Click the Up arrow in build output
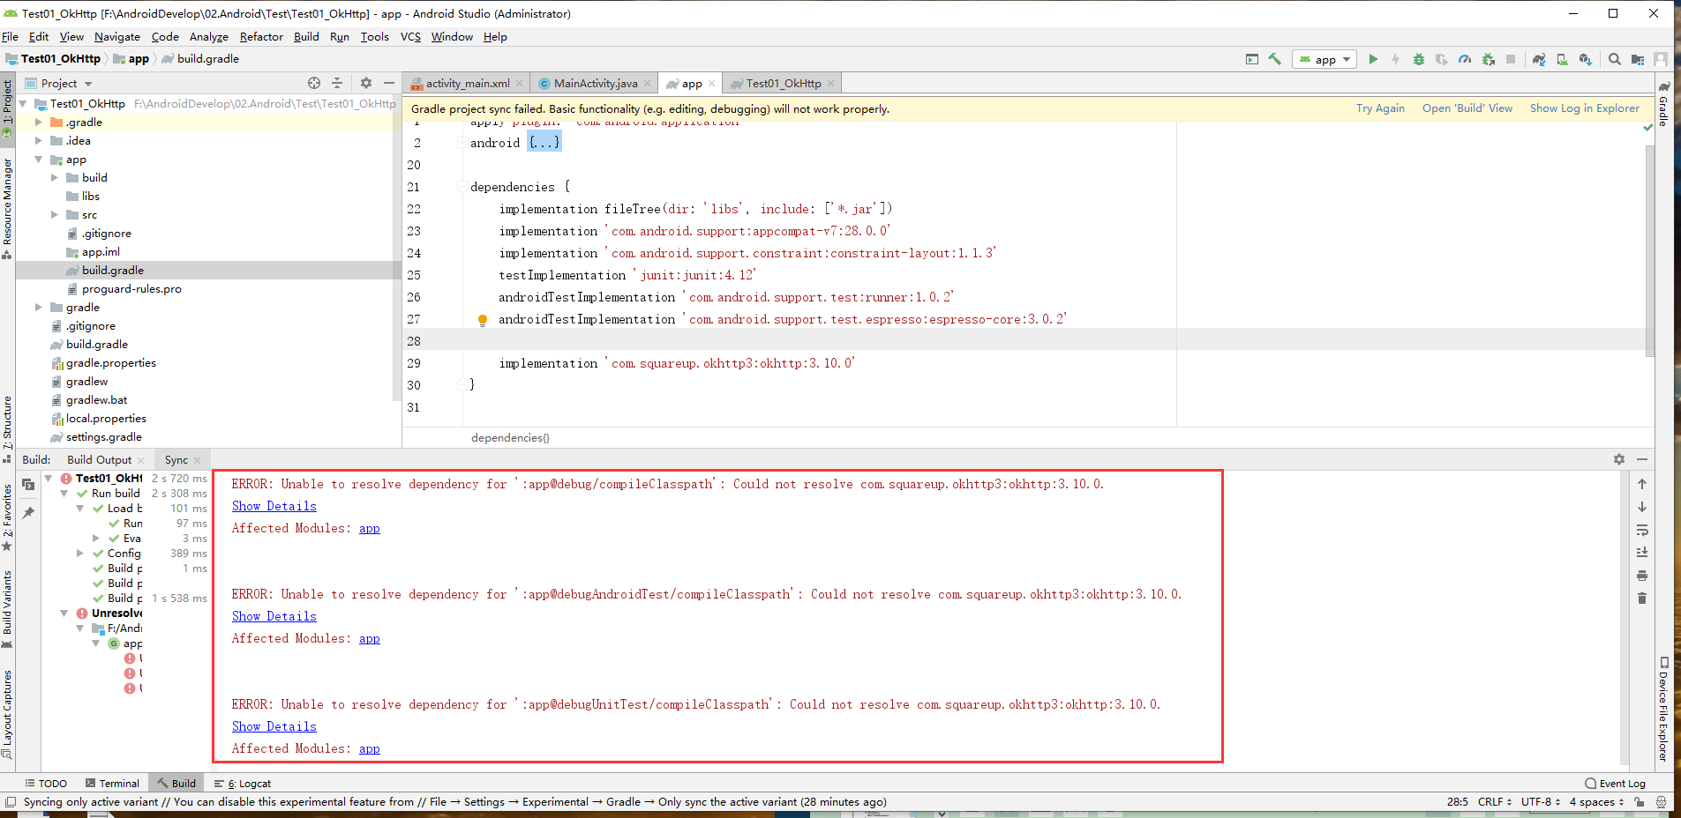Screen dimensions: 1681x818 1642,484
